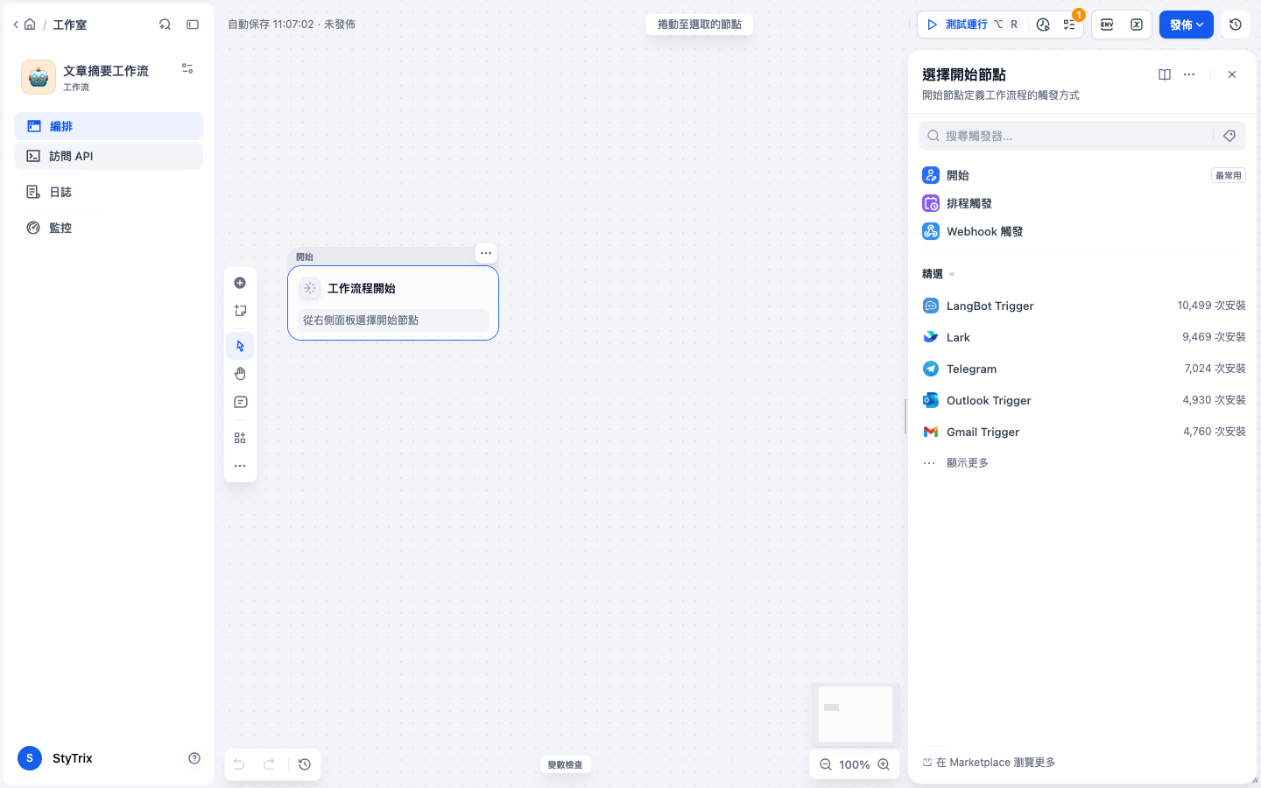Click the undo arrow
Image resolution: width=1261 pixels, height=788 pixels.
239,764
